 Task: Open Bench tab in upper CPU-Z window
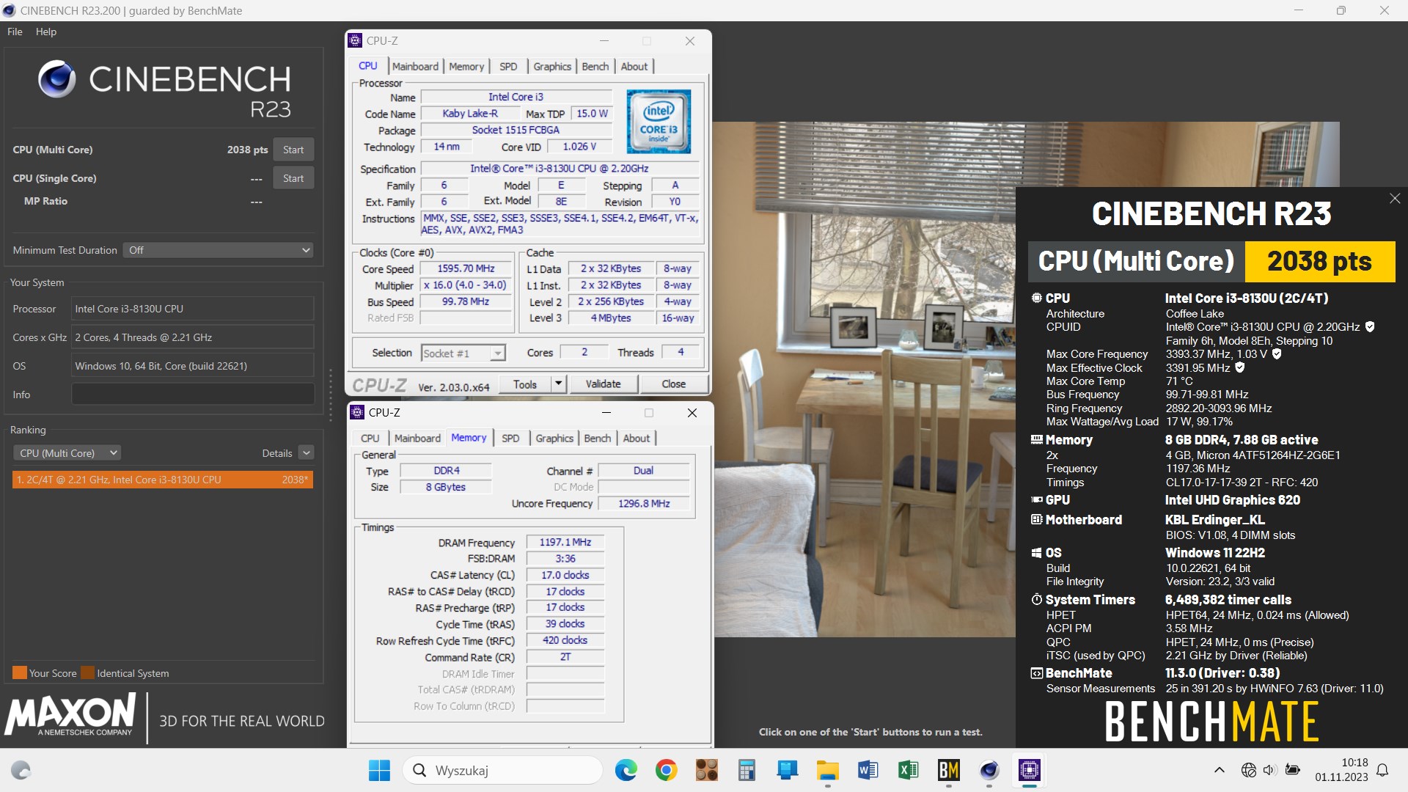pos(595,66)
